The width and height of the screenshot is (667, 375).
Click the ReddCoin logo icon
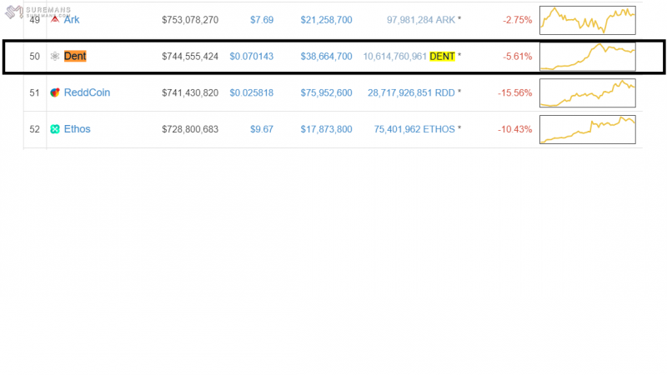pos(55,92)
